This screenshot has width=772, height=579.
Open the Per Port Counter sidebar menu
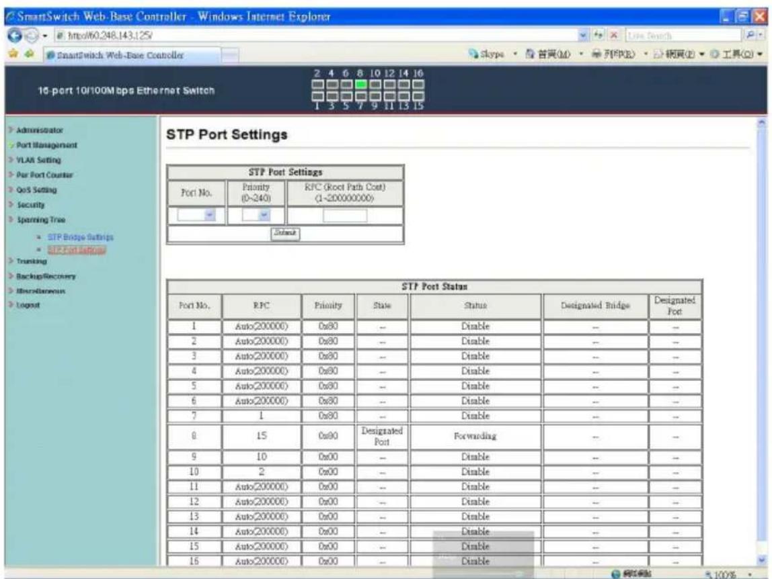pyautogui.click(x=44, y=175)
